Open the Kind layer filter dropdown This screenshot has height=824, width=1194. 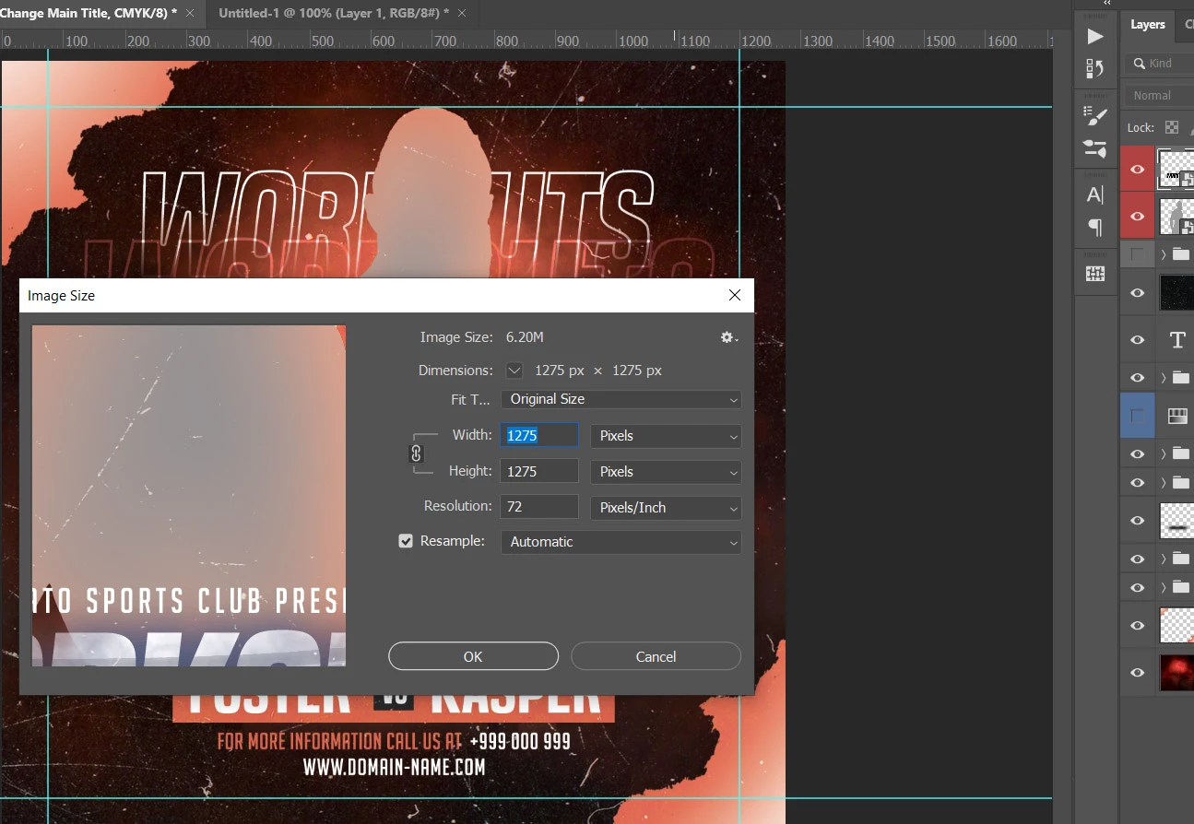1160,64
